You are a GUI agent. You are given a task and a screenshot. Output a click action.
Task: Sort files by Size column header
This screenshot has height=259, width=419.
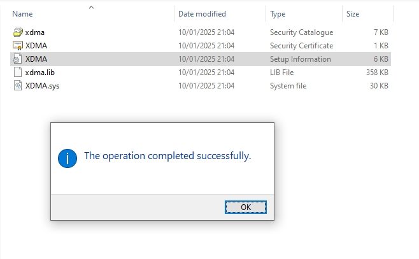[x=353, y=14]
